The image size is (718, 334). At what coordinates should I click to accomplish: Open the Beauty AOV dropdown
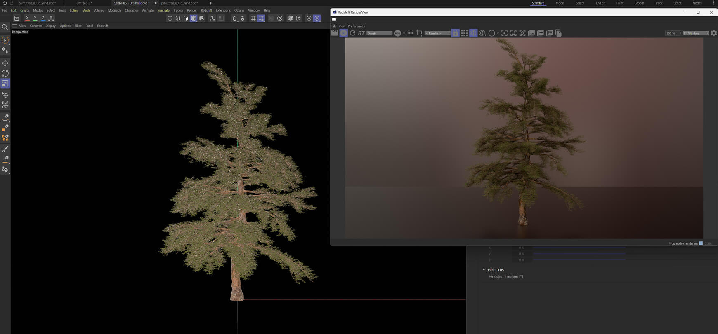(379, 33)
